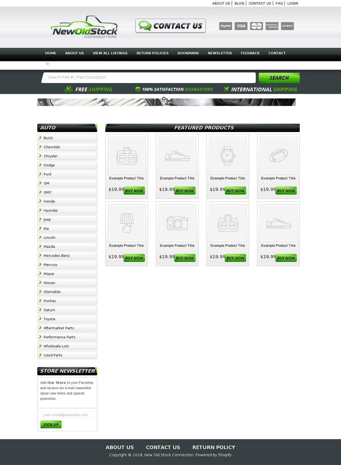Viewport: 341px width, 465px height.
Task: Open the Mopar category
Action: 67,274
